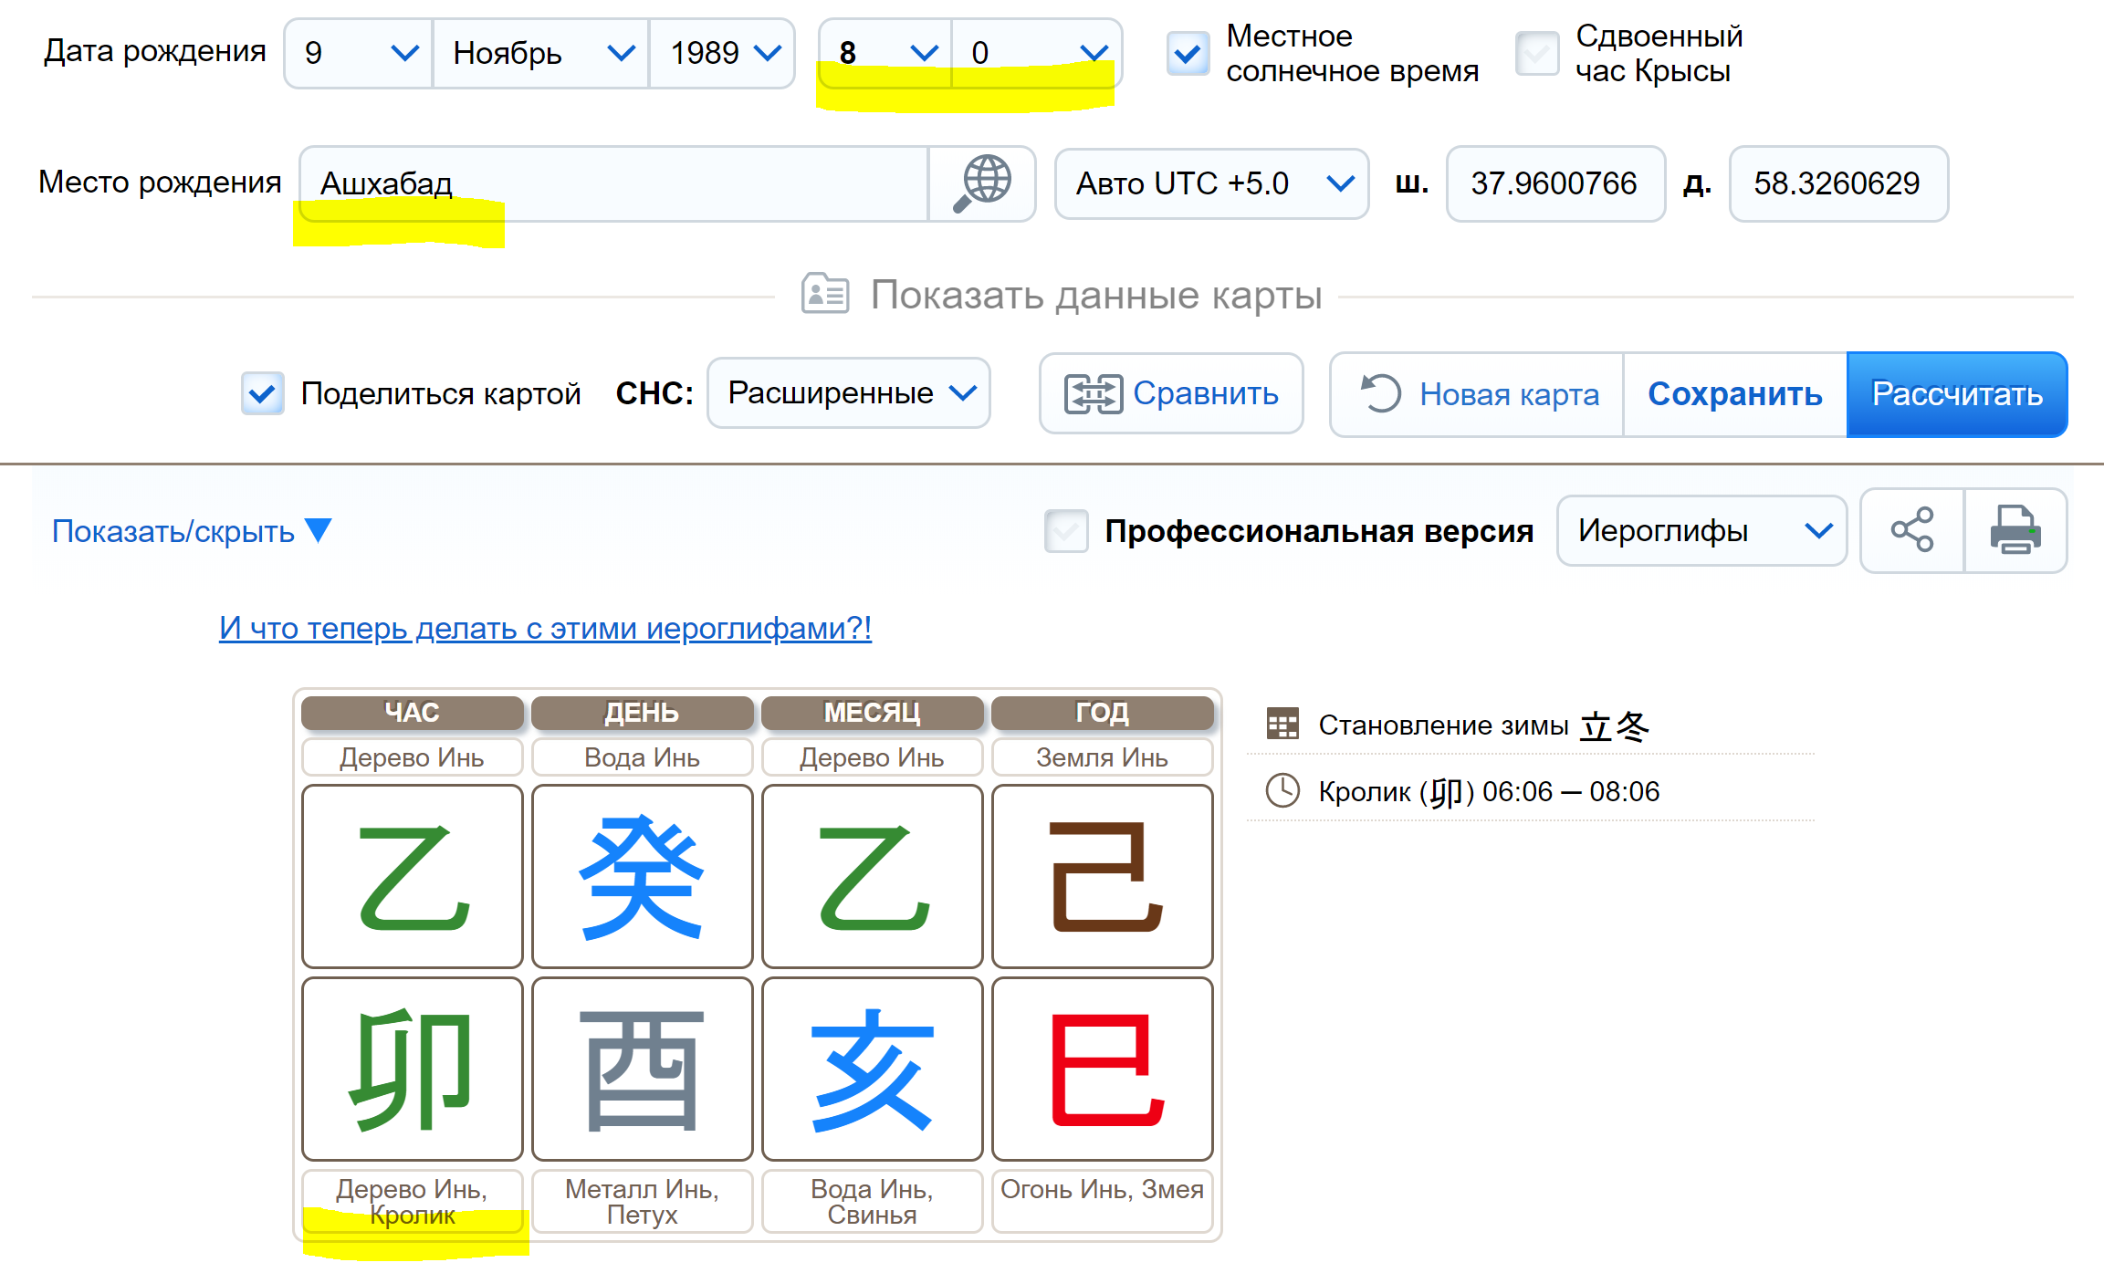Click the printer icon button
This screenshot has width=2104, height=1273.
pos(2015,530)
